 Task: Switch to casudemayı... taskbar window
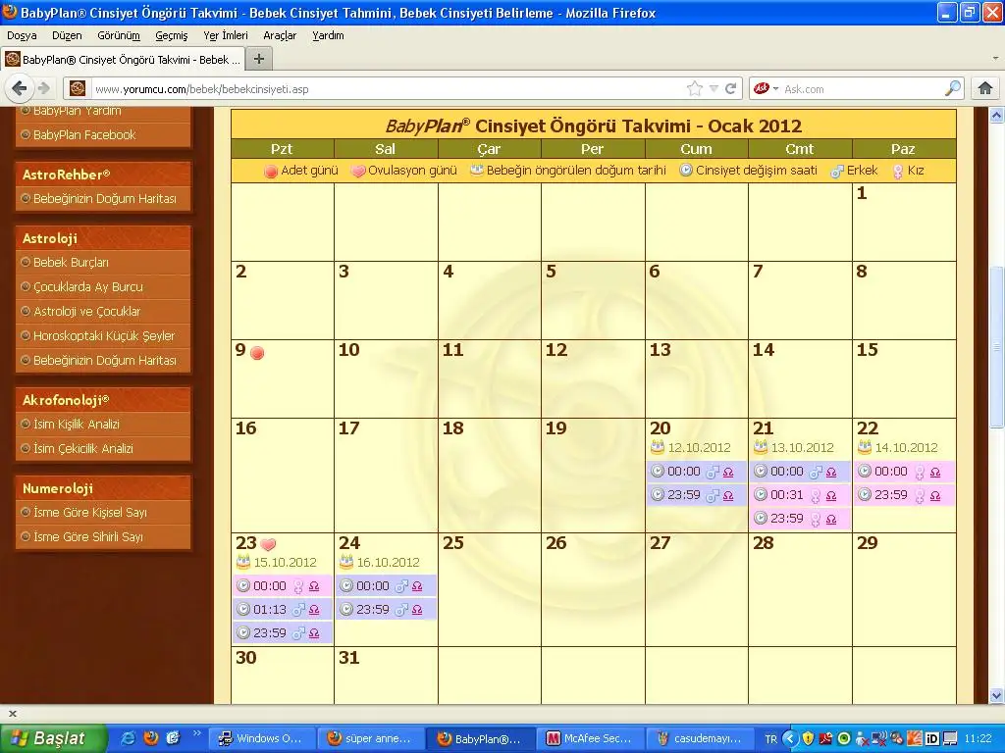pos(699,738)
